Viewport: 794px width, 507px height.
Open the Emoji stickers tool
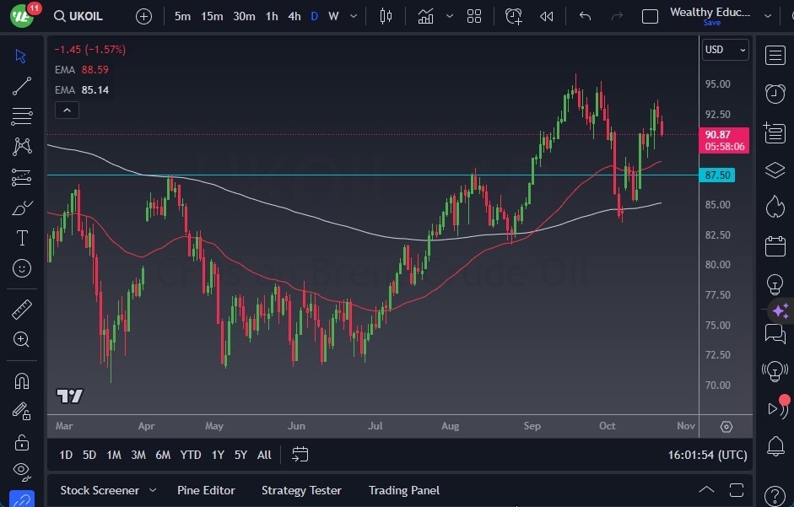[22, 268]
